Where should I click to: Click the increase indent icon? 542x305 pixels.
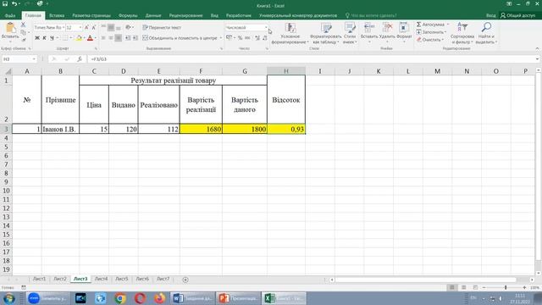click(135, 38)
